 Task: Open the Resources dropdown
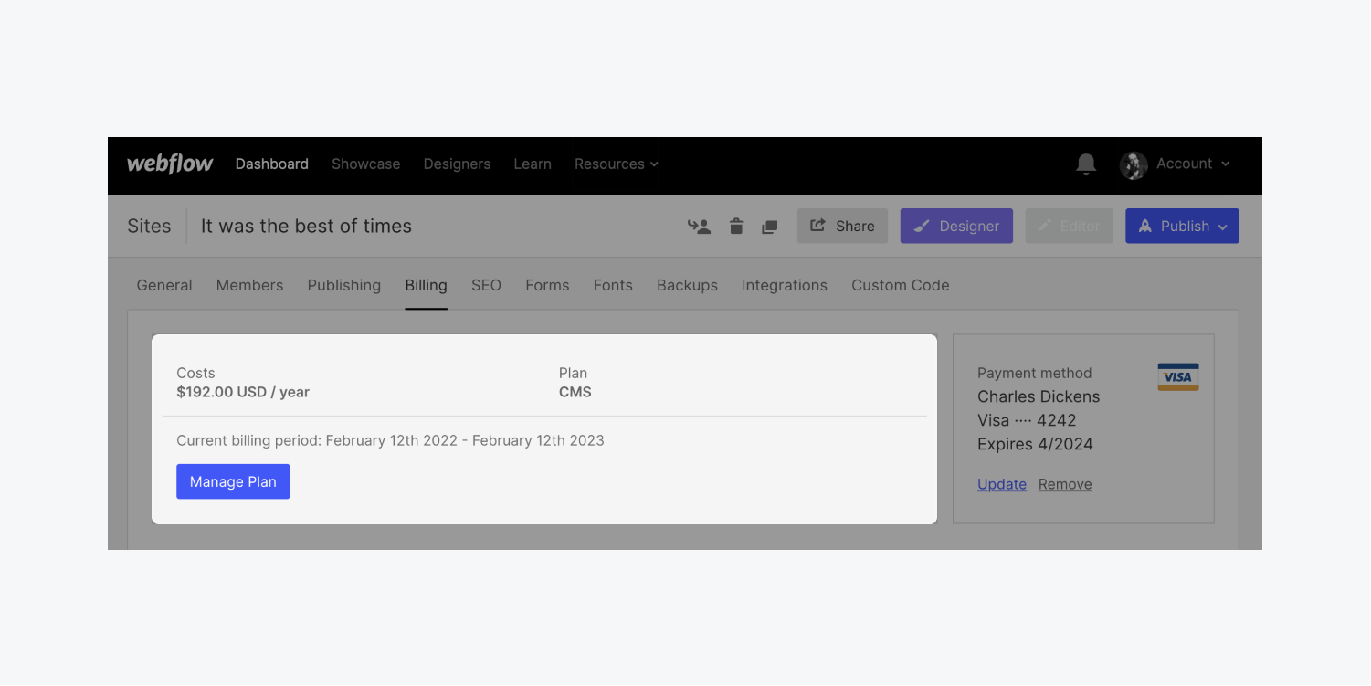616,164
